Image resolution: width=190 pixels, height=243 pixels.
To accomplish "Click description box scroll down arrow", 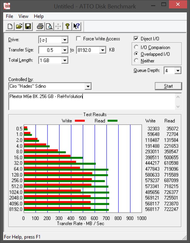I will (x=178, y=107).
